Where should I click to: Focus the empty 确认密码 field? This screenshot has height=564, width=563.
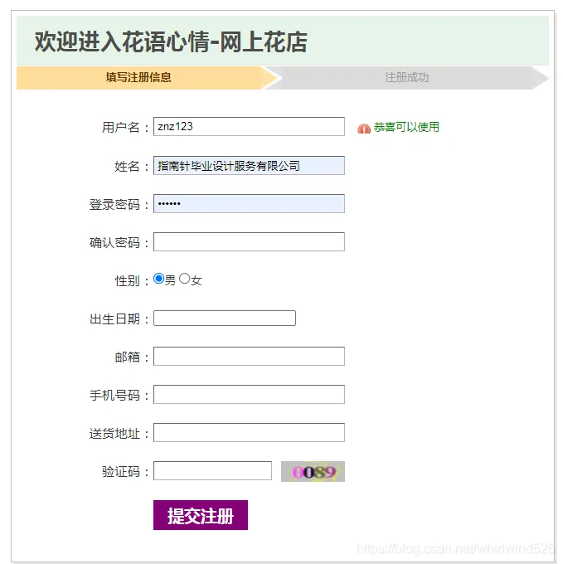(249, 241)
